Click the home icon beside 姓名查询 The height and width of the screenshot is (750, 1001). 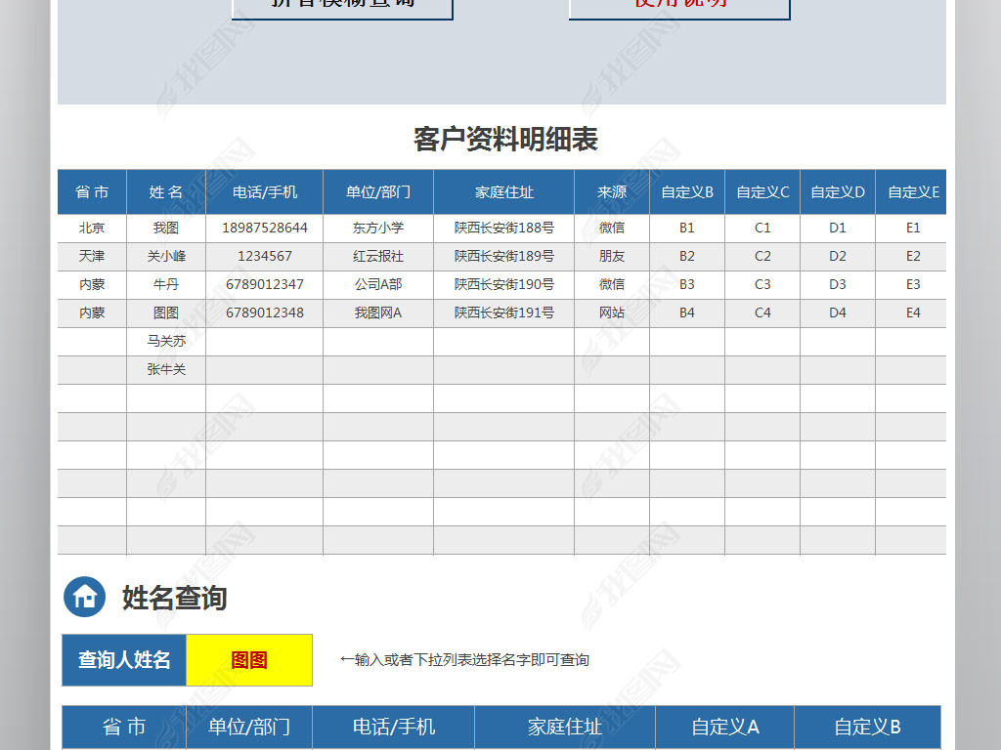pos(83,596)
